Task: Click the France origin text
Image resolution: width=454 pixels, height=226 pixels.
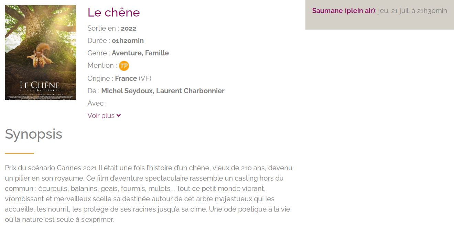Action: tap(126, 78)
